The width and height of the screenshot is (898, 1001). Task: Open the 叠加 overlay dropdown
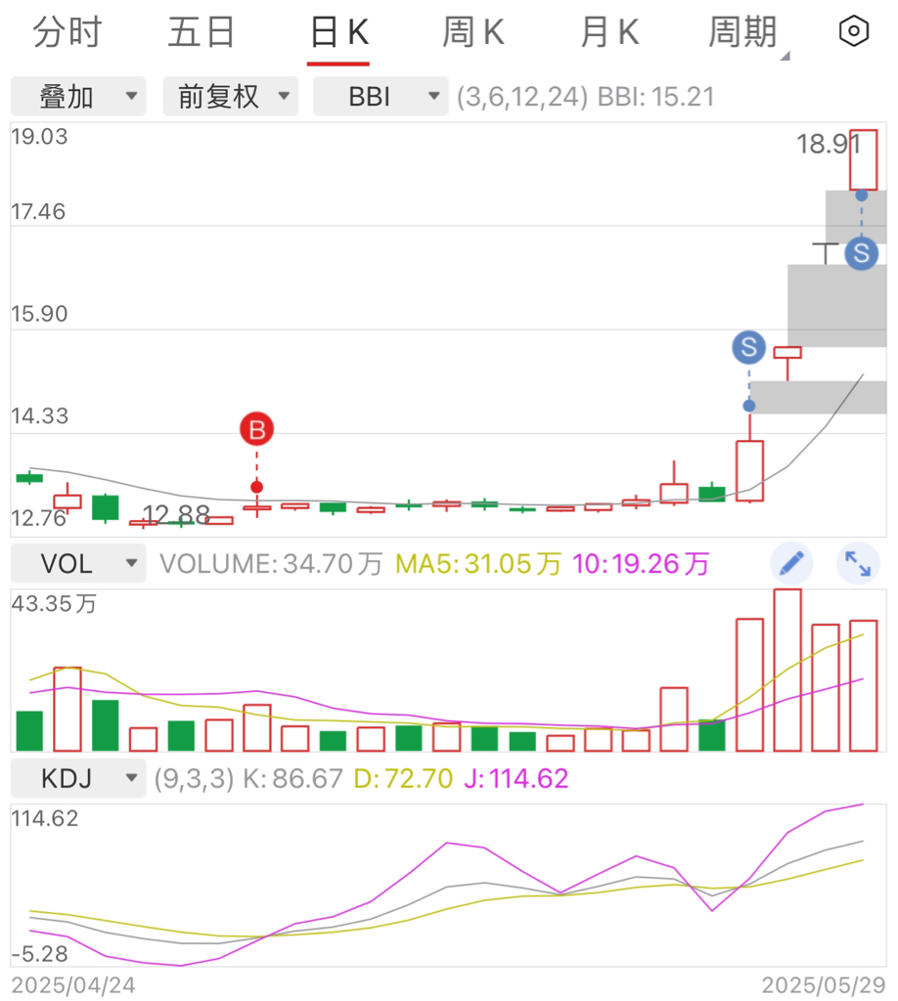(78, 97)
